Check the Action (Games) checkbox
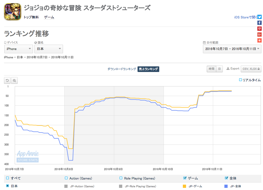263x190 pixels. 66,178
